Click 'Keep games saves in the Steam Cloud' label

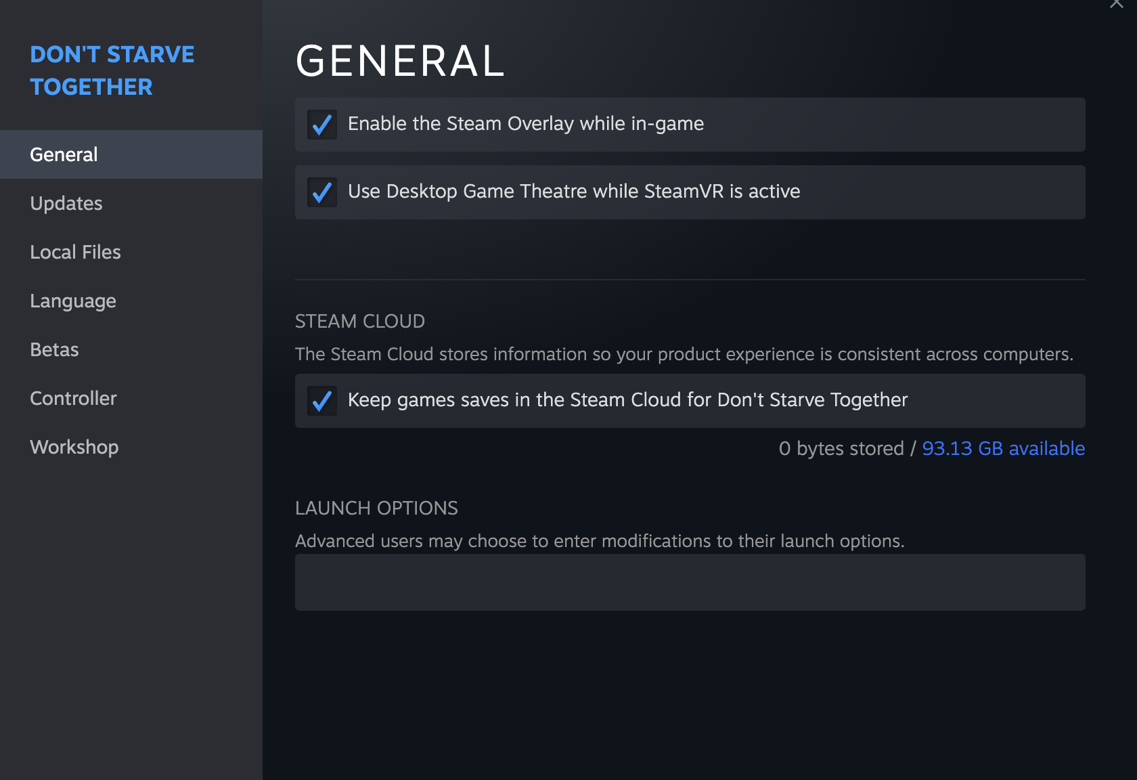click(x=627, y=400)
